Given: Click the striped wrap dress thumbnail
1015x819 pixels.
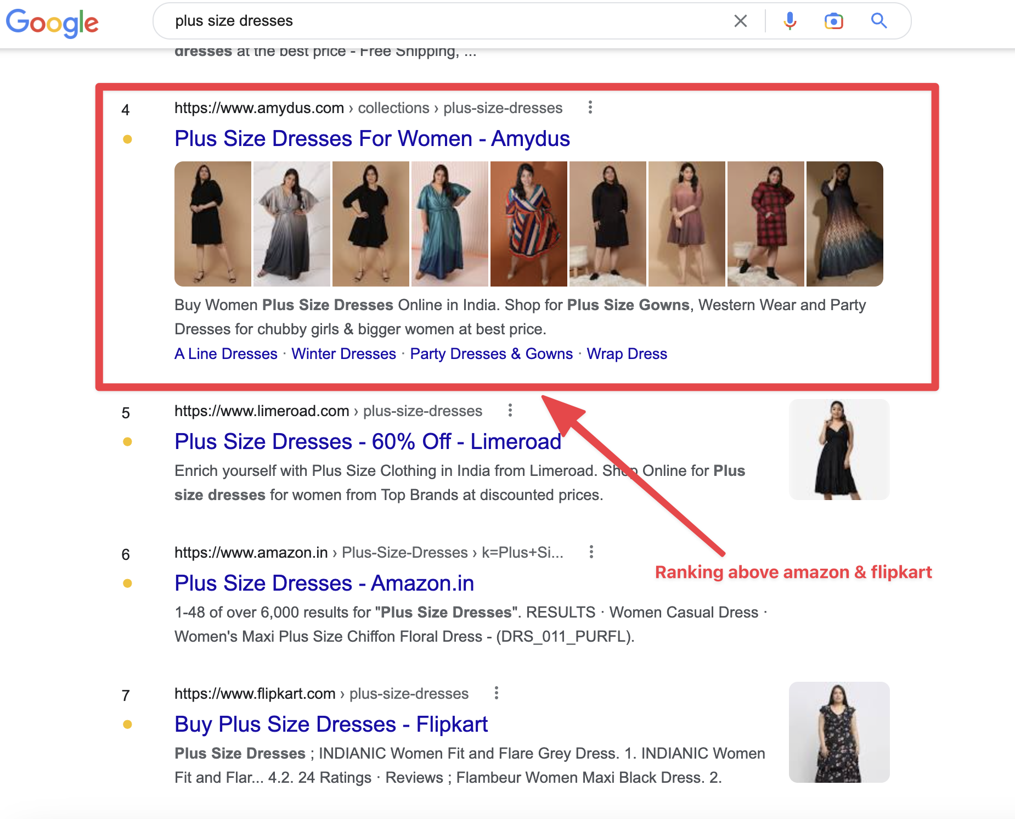Looking at the screenshot, I should click(x=528, y=224).
